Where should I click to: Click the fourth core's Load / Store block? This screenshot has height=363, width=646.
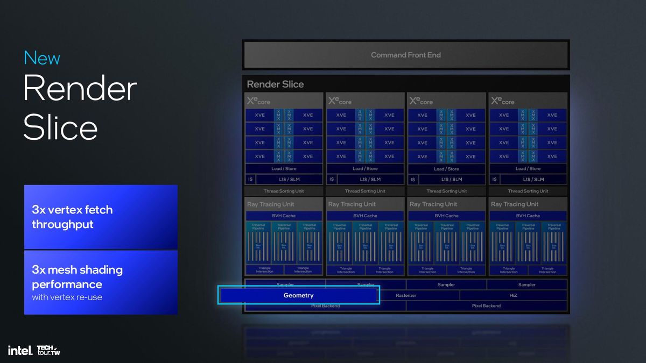click(528, 168)
